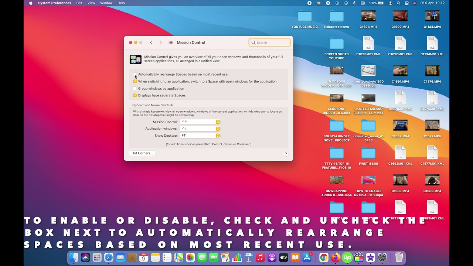Open Keynote from the Dock

248,258
